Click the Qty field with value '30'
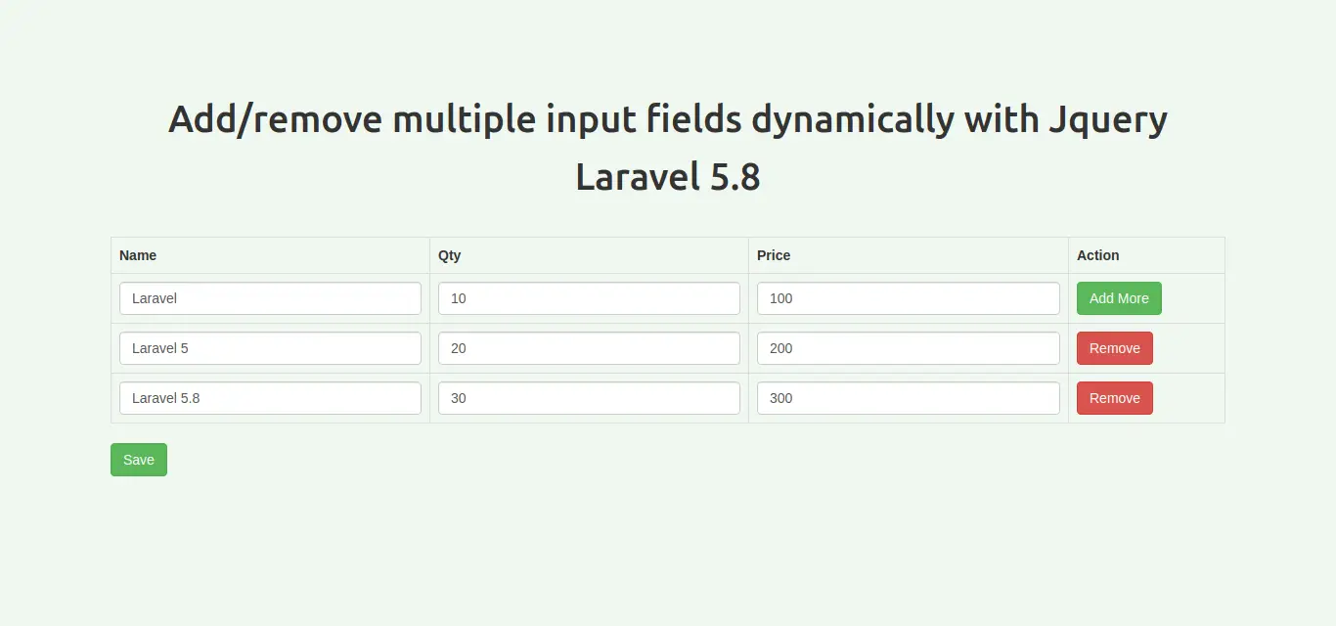1336x626 pixels. (x=589, y=398)
